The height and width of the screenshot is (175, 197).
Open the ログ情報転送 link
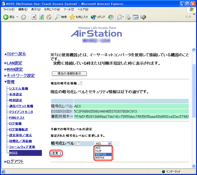pyautogui.click(x=18, y=129)
